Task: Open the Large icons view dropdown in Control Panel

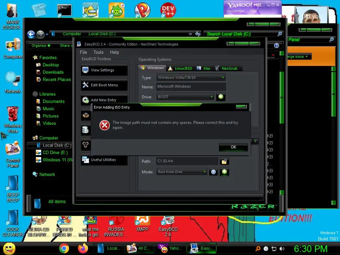Action: (x=299, y=56)
